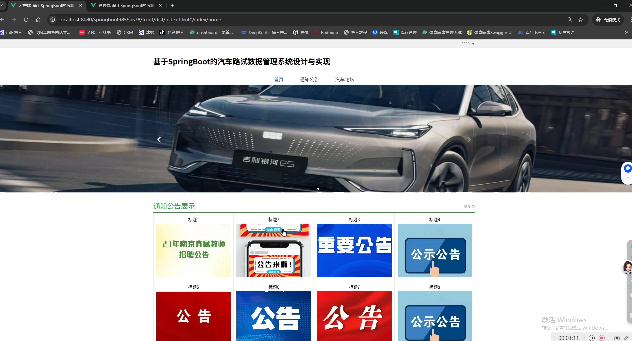Open the 导入教程 bookmark

[355, 33]
